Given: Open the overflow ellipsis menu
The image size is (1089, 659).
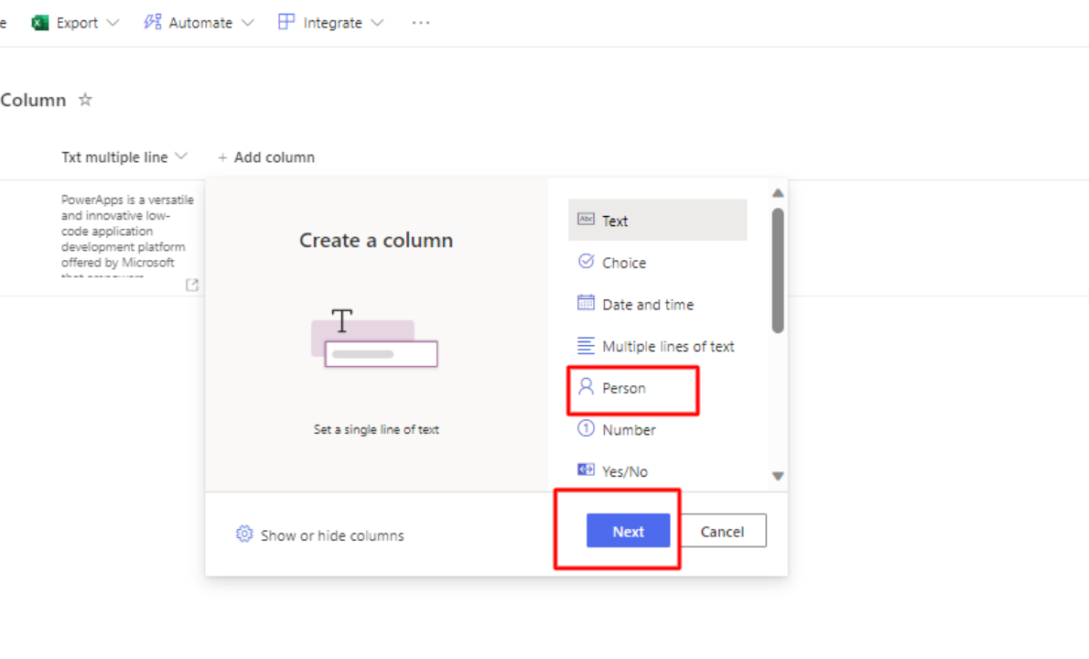Looking at the screenshot, I should [x=420, y=22].
